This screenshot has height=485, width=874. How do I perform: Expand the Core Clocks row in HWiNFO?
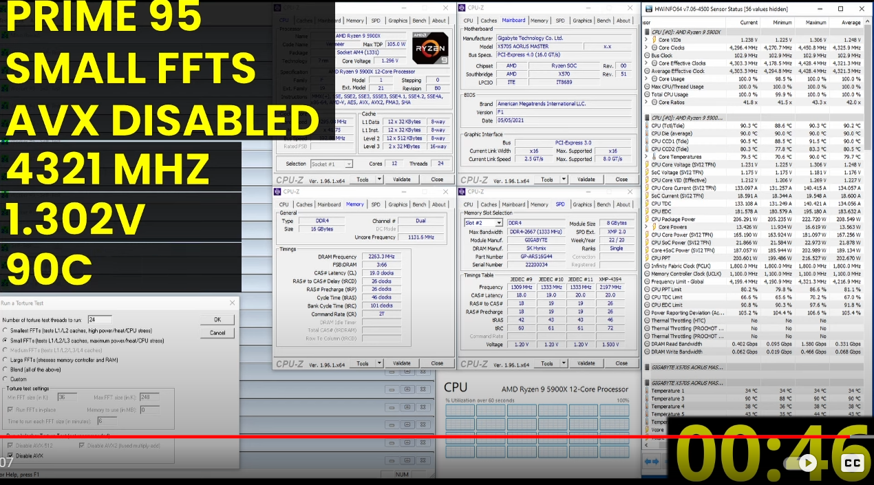click(x=647, y=48)
